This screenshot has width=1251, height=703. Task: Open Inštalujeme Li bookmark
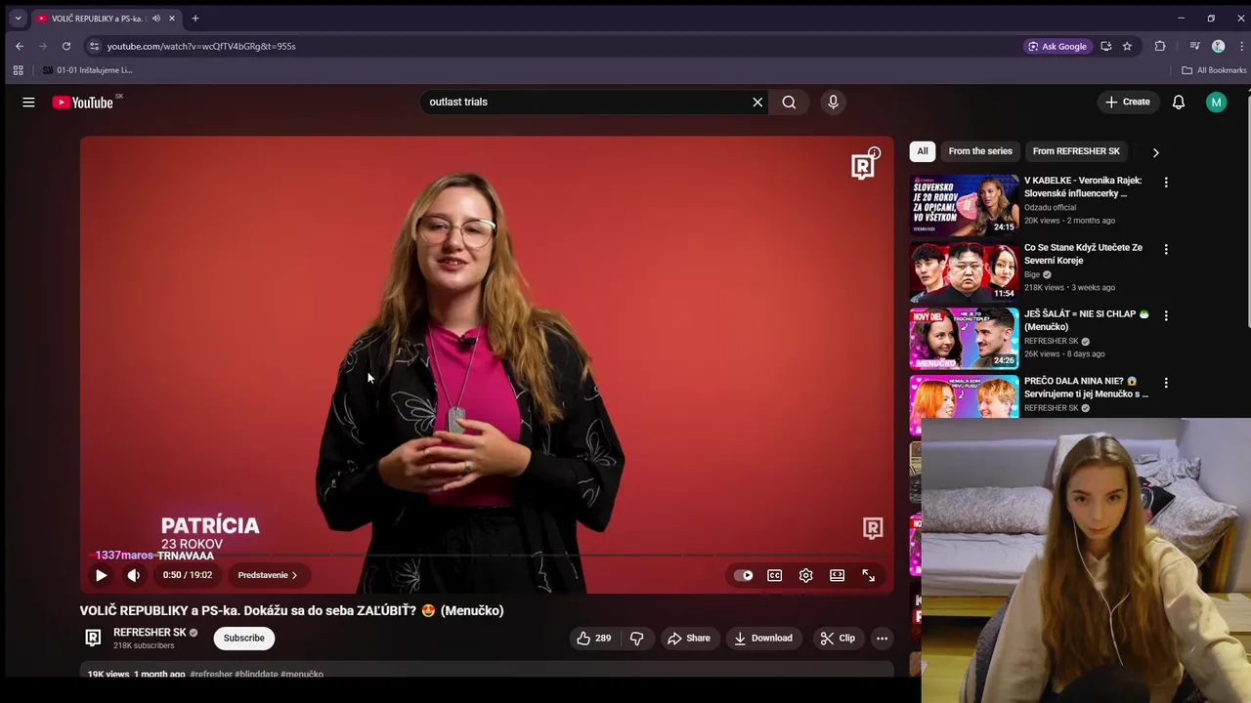coord(87,70)
